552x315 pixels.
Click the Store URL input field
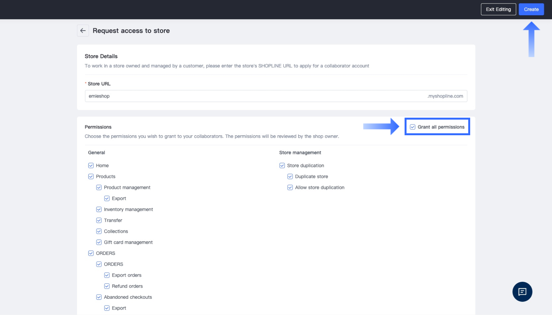coord(253,96)
